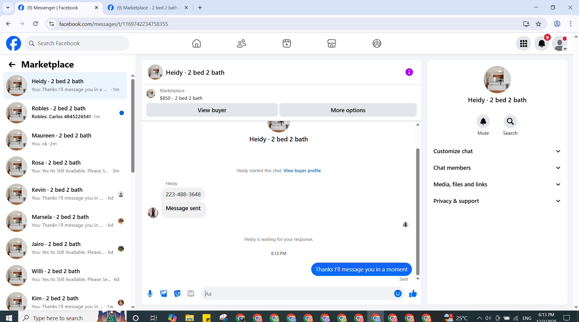Open Rosa · 2 bed 2 bath conversation
The height and width of the screenshot is (322, 579).
pyautogui.click(x=65, y=167)
